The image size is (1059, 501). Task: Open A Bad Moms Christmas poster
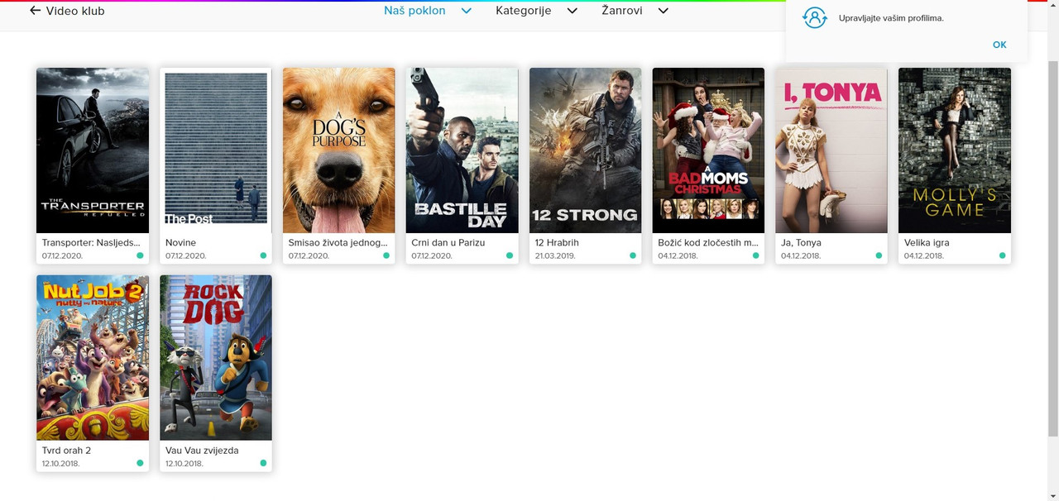tap(708, 150)
